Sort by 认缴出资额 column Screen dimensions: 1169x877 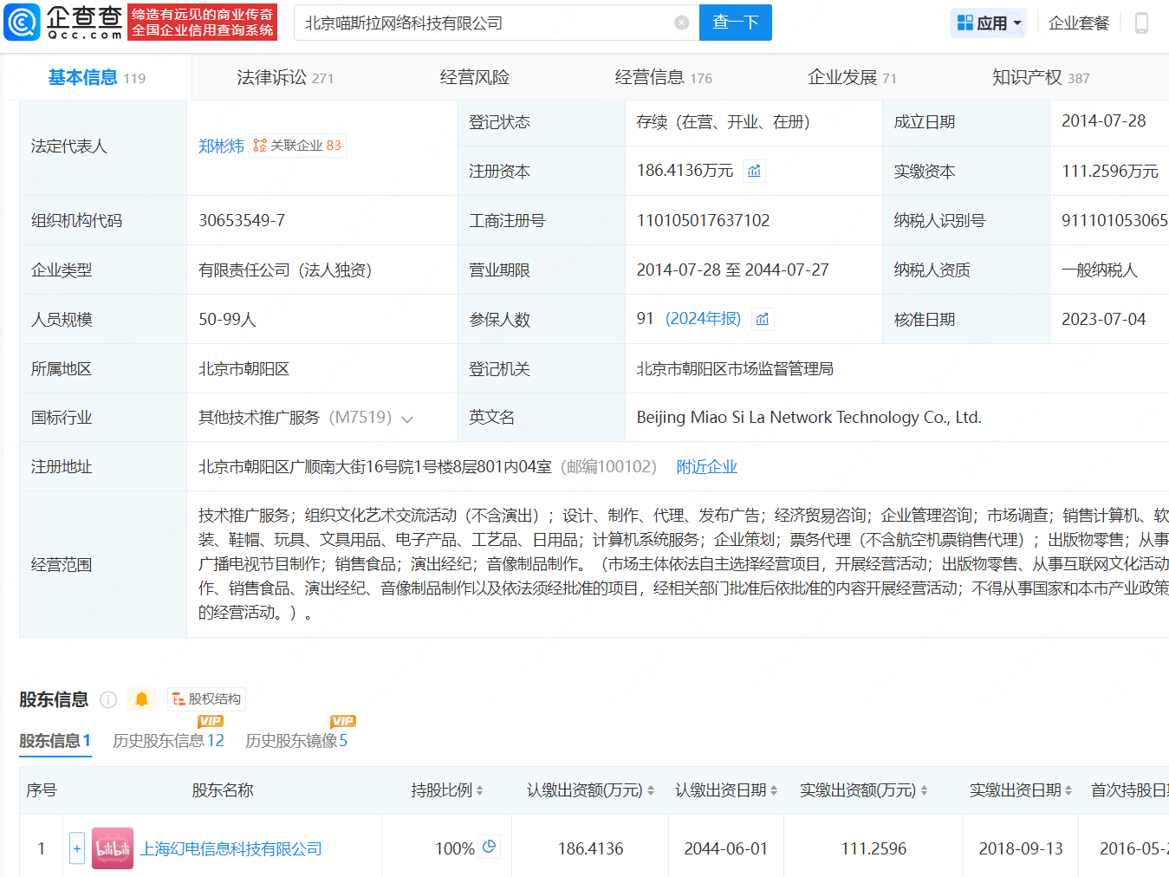point(651,790)
